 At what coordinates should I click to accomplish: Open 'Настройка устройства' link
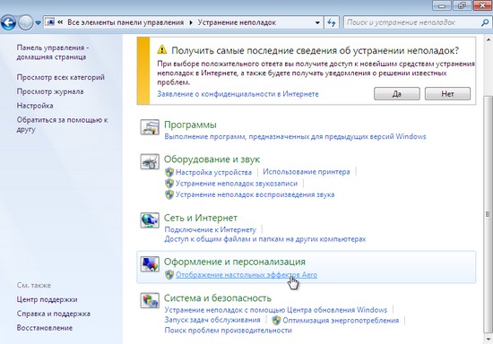[213, 172]
